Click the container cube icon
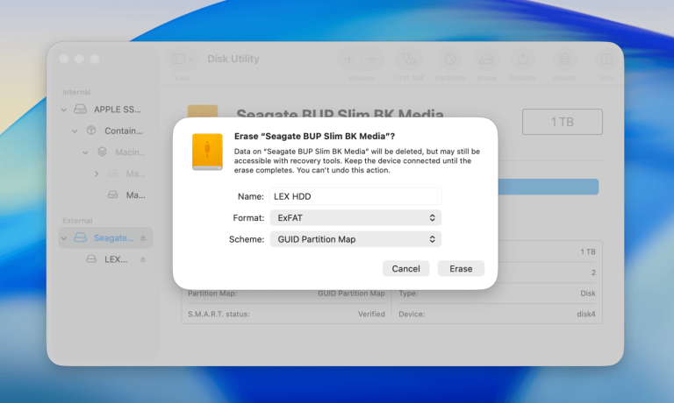This screenshot has width=674, height=403. 91,131
